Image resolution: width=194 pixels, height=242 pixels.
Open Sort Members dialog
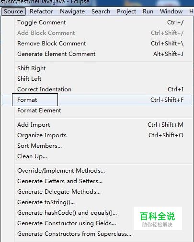click(x=97, y=146)
